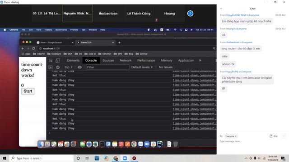Switch to the Sources tab in DevTools

coord(108,60)
